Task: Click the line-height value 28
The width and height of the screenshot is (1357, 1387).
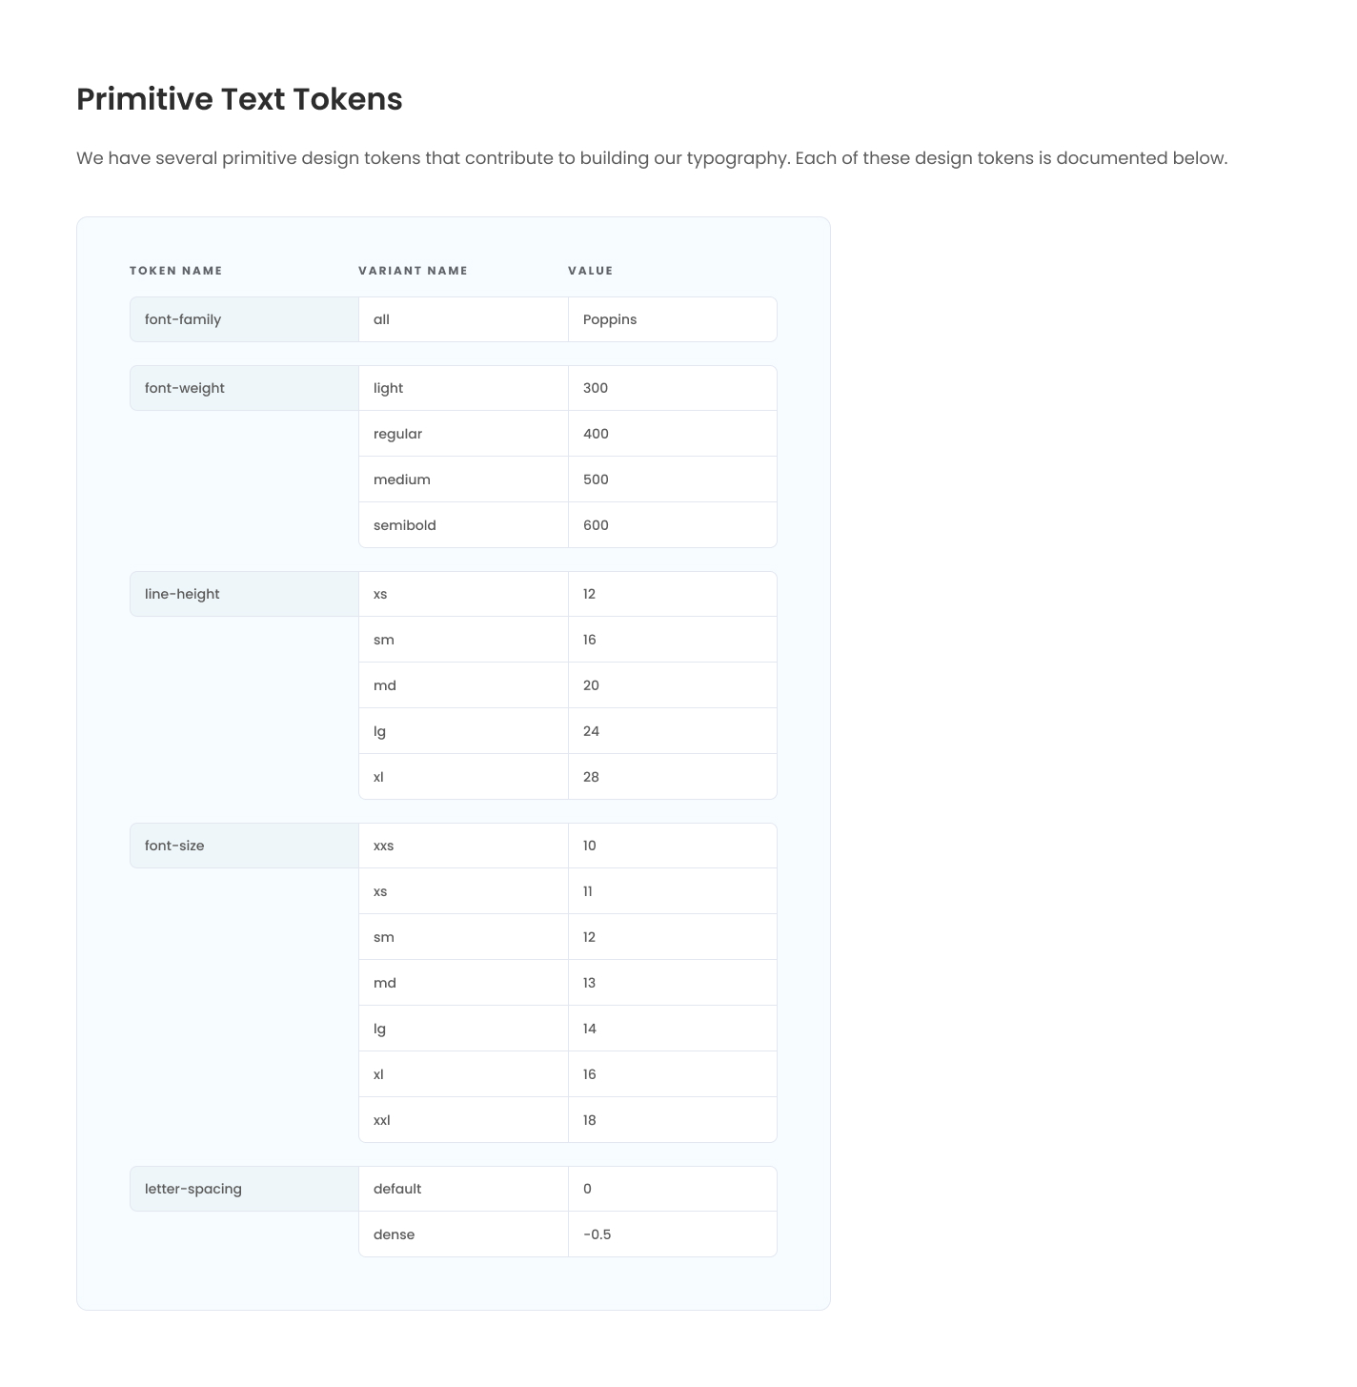Action: tap(672, 777)
